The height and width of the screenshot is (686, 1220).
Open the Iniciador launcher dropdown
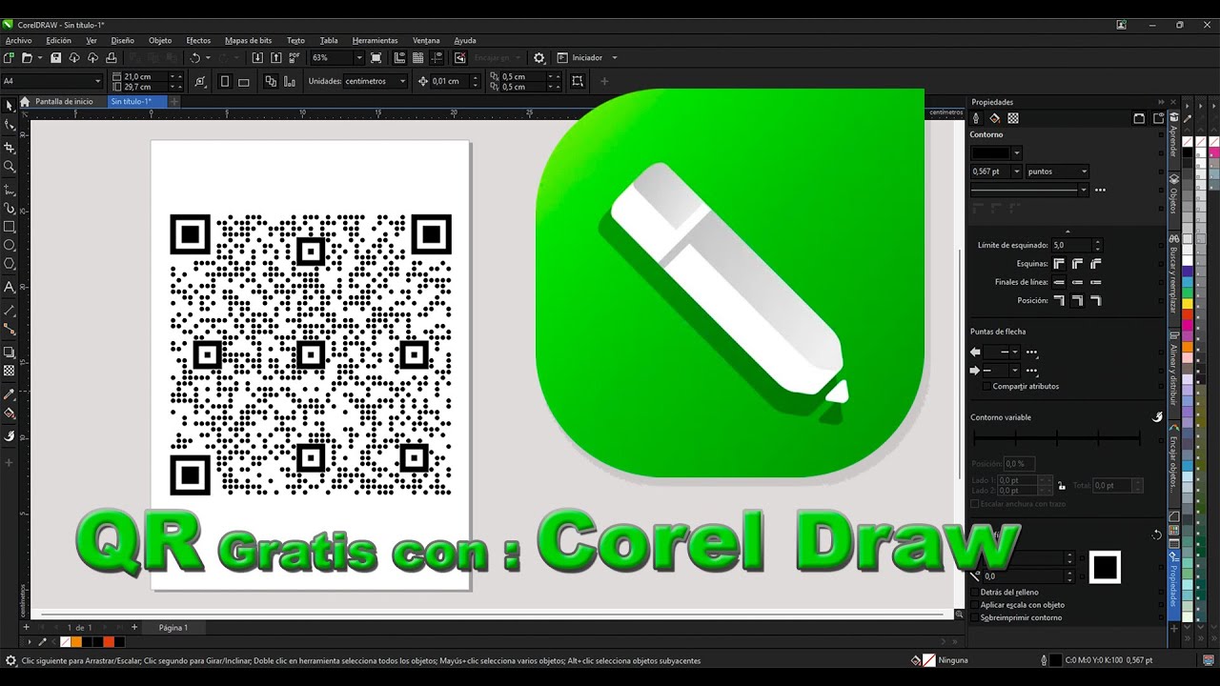coord(614,58)
